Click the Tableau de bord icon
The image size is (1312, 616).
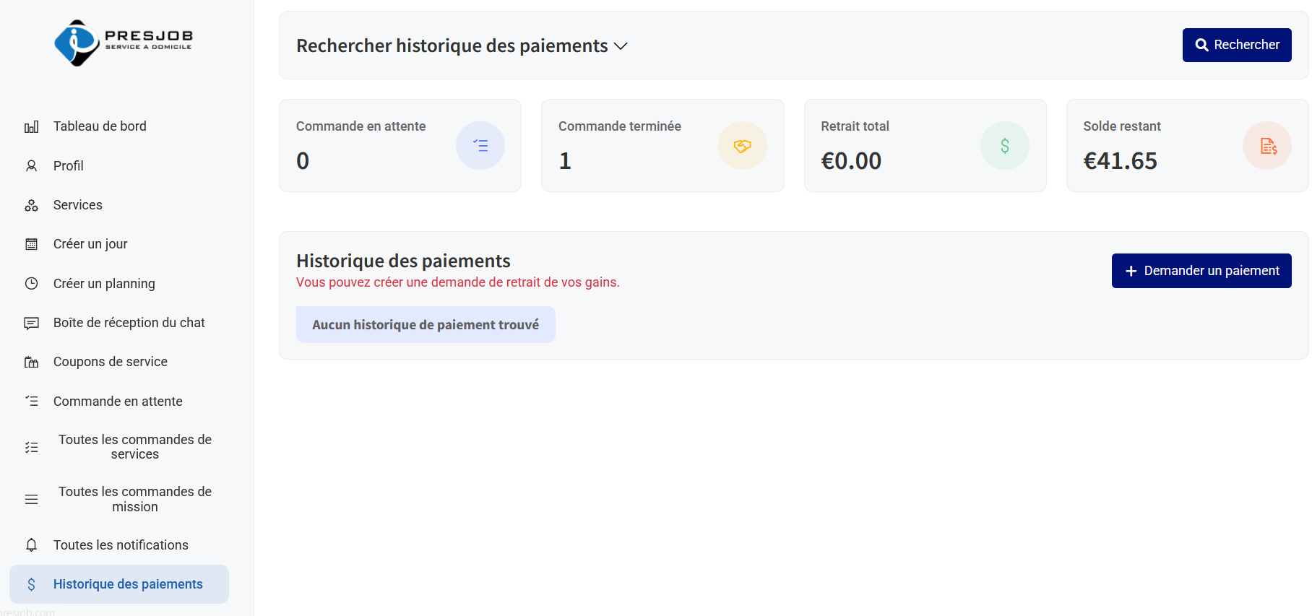(x=32, y=126)
